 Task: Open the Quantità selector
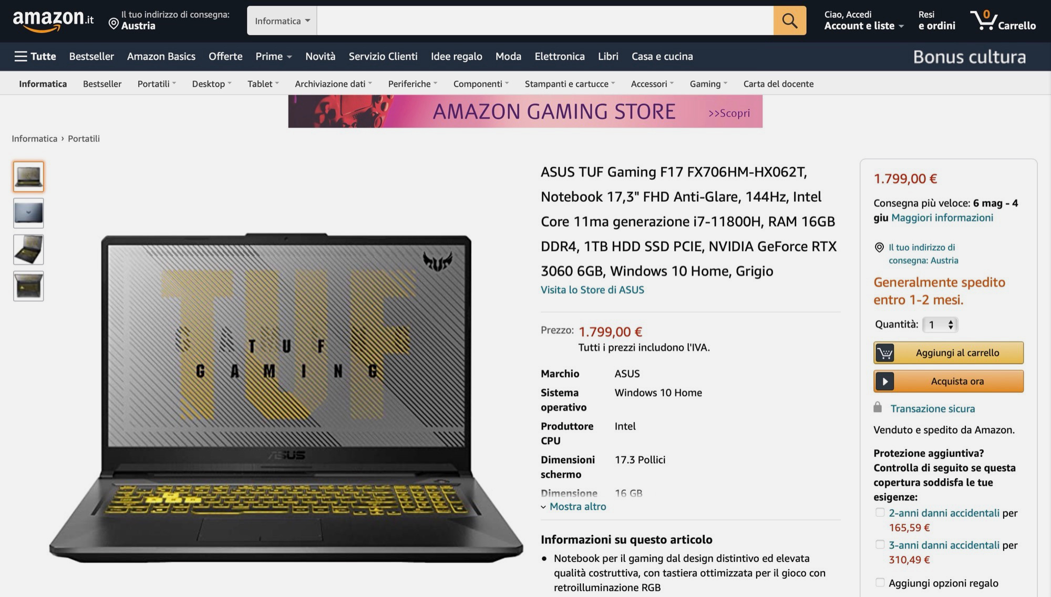tap(941, 325)
